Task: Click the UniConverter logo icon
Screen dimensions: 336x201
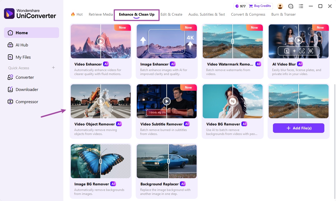Action: click(9, 14)
